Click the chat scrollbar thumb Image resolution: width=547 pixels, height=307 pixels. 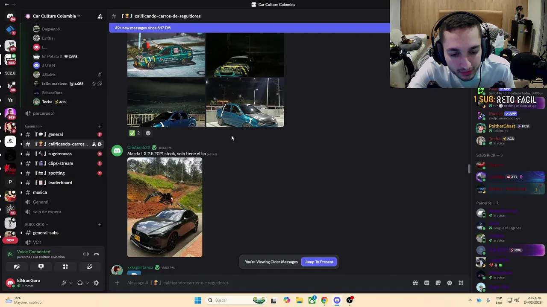(x=469, y=169)
